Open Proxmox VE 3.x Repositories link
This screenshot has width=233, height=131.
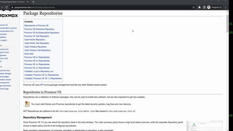(37, 68)
